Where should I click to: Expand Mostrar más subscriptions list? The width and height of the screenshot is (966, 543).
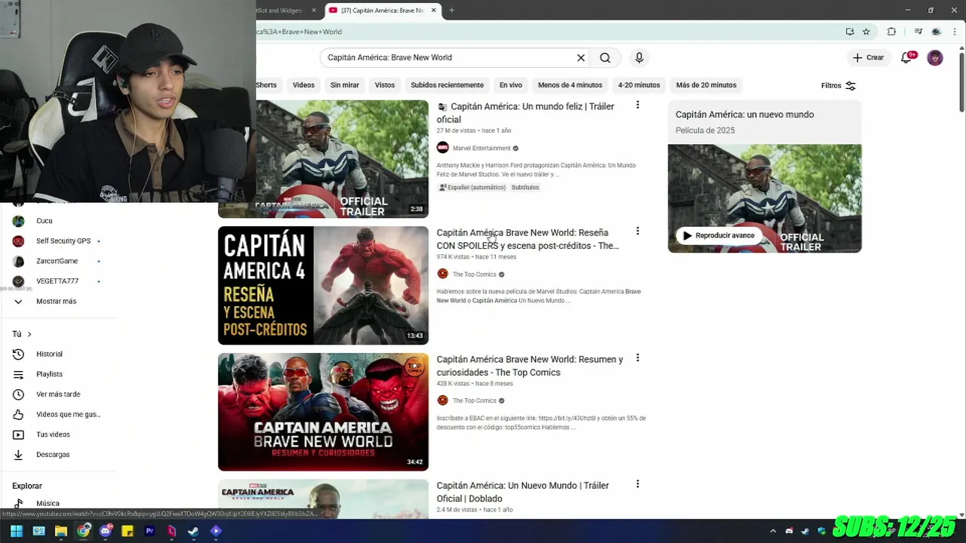click(57, 301)
